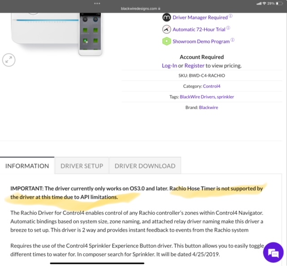Viewport: 287px width, 266px height.
Task: Open the live chat bubble icon
Action: tap(273, 253)
